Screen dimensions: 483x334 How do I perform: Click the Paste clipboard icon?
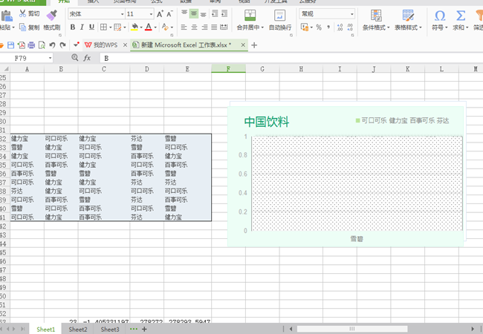tap(6, 16)
